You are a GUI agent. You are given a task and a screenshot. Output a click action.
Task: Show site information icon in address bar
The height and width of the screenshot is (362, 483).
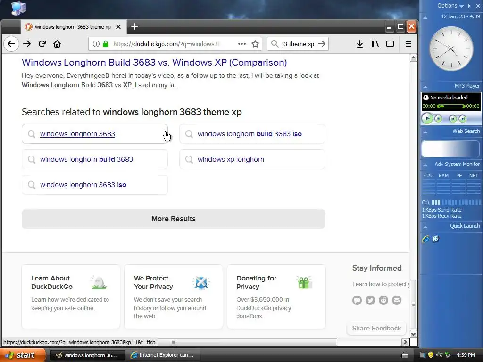click(96, 44)
